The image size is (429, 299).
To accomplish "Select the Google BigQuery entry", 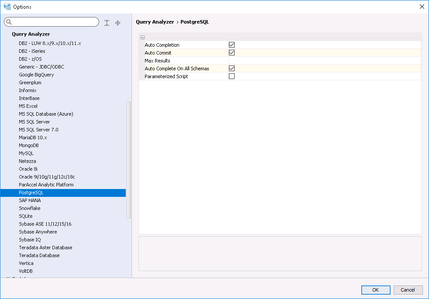I will click(36, 75).
